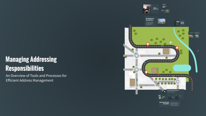The height and width of the screenshot is (116, 206).
Task: Open the slide beside the wavy road's end
Action: 175,94
